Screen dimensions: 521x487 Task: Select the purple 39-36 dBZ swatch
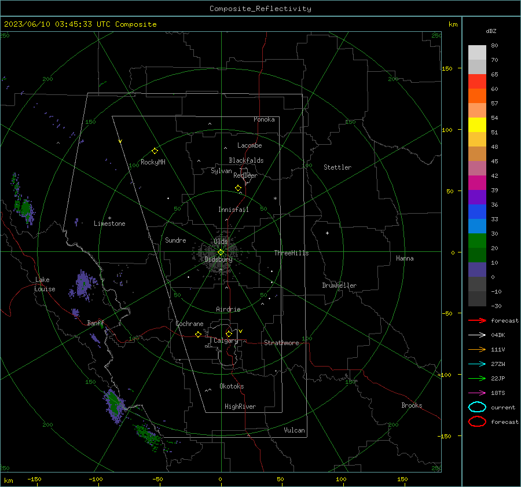[477, 197]
